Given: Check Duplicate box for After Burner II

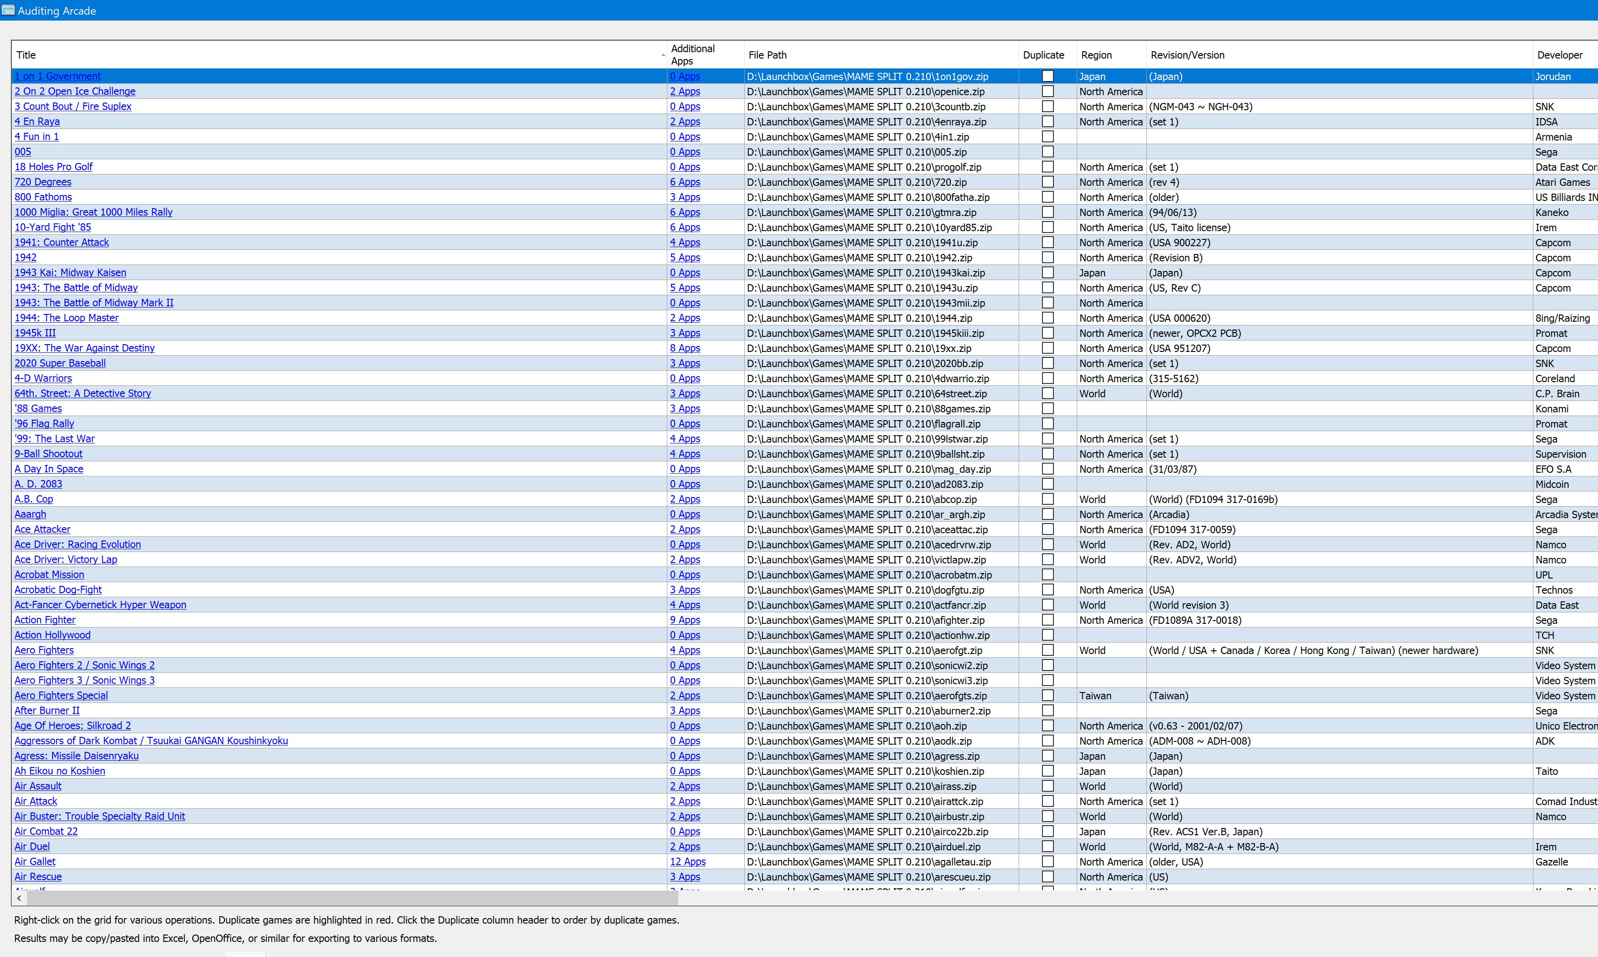Looking at the screenshot, I should click(1047, 710).
